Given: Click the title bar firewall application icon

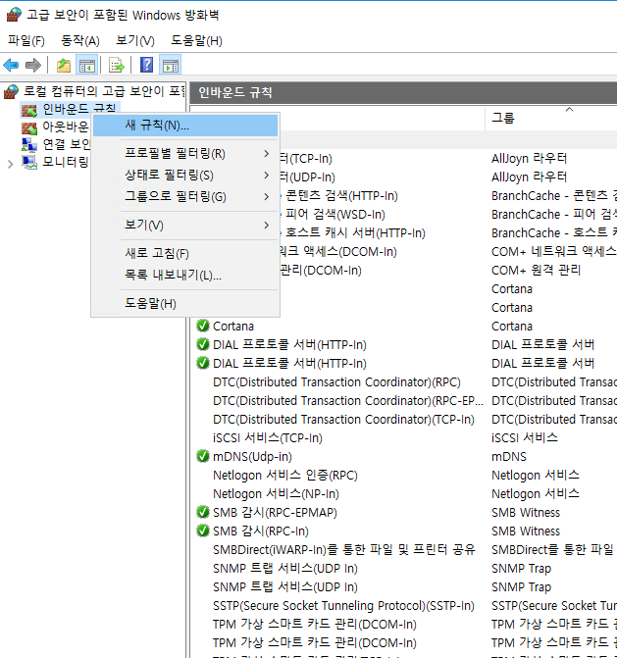Looking at the screenshot, I should coord(14,15).
